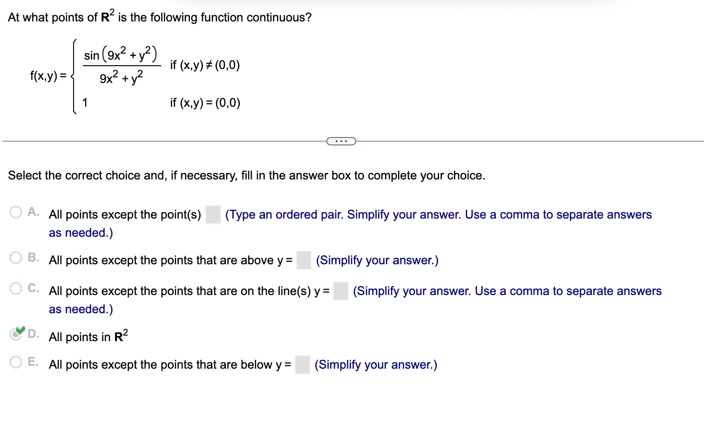Click the answer box in choice A
704x426 pixels.
[213, 215]
